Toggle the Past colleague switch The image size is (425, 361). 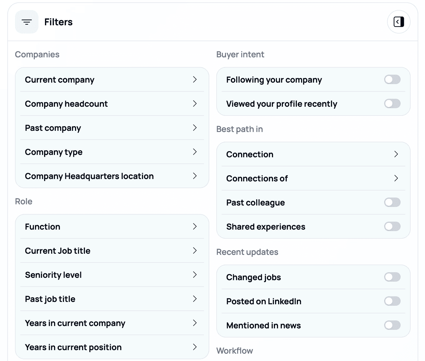[392, 202]
